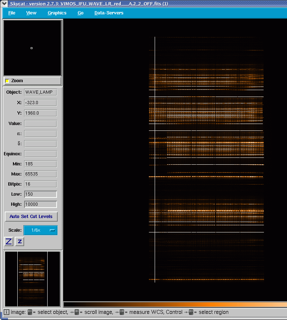
Task: Click 'measure WCS, Control' status text
Action: (x=156, y=312)
